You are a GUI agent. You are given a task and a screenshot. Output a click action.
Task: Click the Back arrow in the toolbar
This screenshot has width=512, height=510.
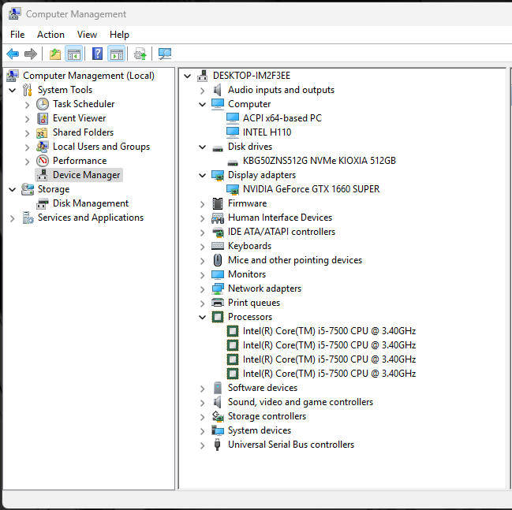[x=13, y=54]
